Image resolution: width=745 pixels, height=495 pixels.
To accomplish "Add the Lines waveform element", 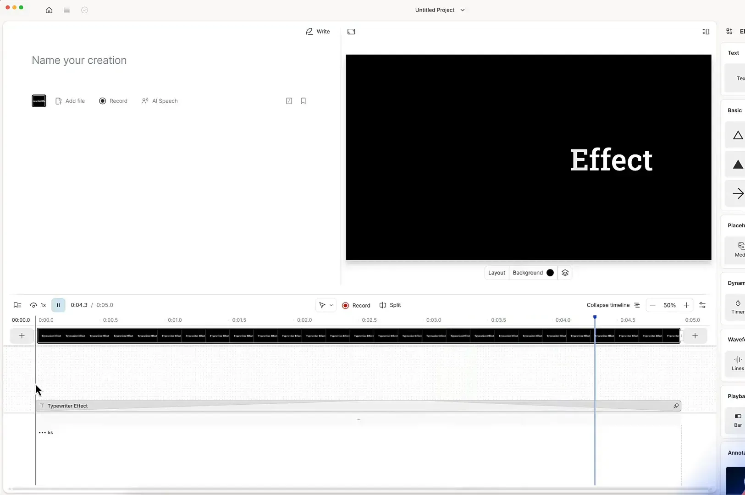I will coord(737,363).
